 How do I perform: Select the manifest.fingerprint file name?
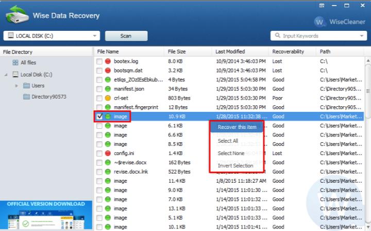(x=136, y=107)
